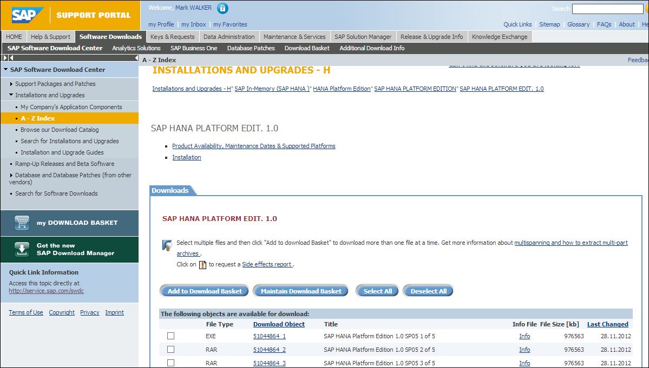Expand Database and Database Patches from other vendors
Viewport: 649px width, 368px height.
(x=11, y=175)
